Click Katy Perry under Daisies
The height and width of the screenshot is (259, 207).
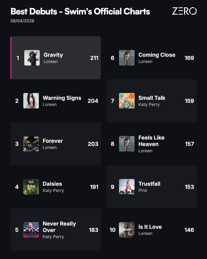coord(53,190)
